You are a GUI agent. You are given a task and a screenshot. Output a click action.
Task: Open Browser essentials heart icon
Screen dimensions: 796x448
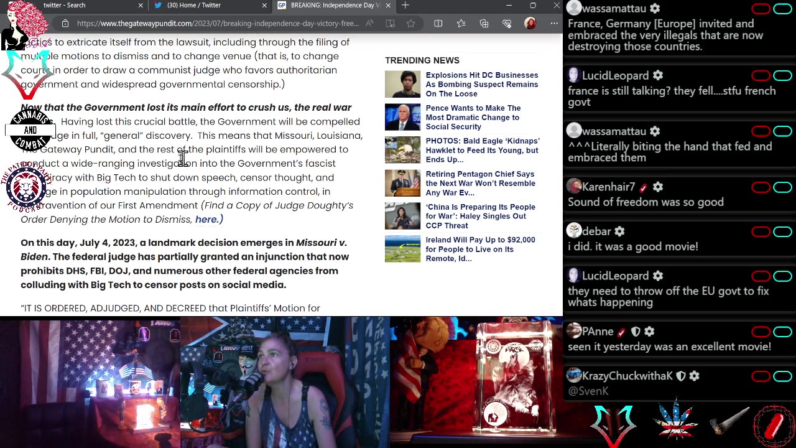(507, 24)
